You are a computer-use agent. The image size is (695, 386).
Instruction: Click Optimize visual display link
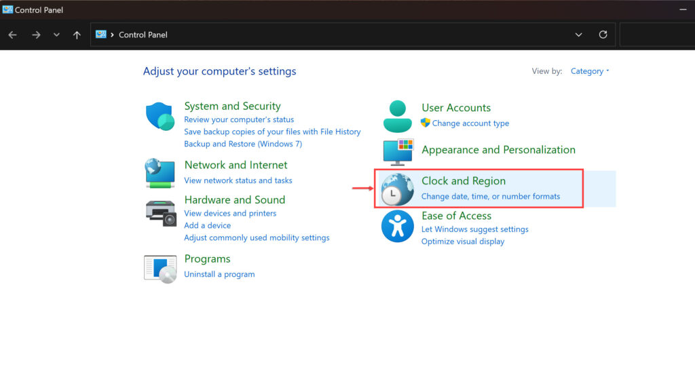coord(463,242)
